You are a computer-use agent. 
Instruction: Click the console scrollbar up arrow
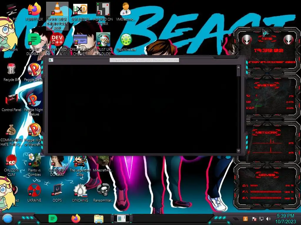point(238,67)
